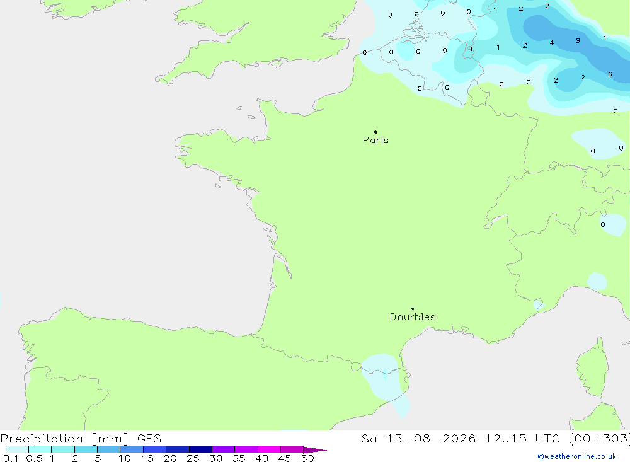Pick the 40–45 mm magenta legend swatch
The image size is (630, 462).
(269, 449)
